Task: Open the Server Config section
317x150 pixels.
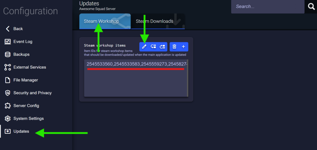Action: [26, 106]
